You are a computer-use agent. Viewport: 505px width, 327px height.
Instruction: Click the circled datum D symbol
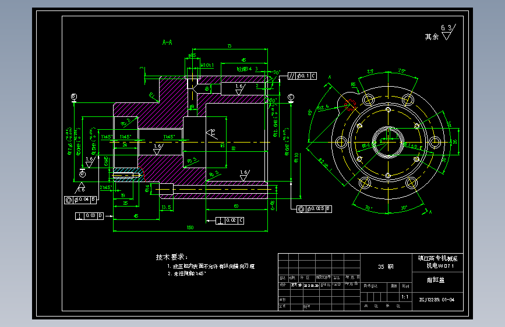pyautogui.click(x=83, y=174)
